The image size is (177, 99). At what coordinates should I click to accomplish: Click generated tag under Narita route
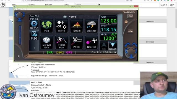[x=36, y=90]
